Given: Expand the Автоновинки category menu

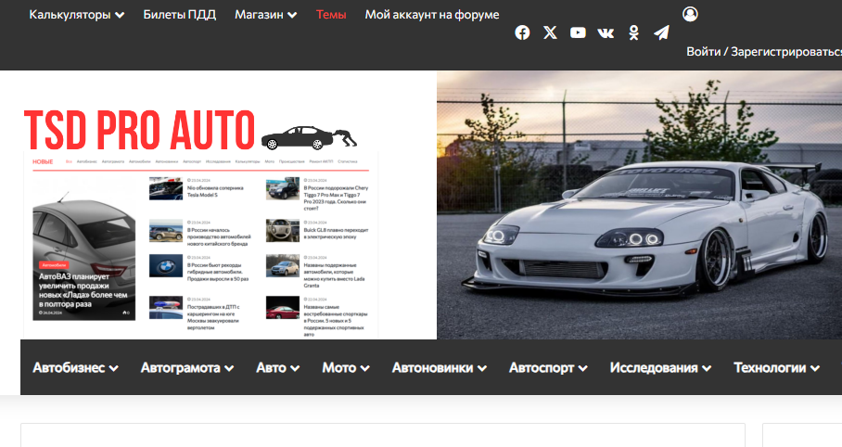Looking at the screenshot, I should [x=440, y=368].
